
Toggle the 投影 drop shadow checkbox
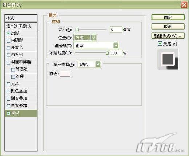click(8, 34)
